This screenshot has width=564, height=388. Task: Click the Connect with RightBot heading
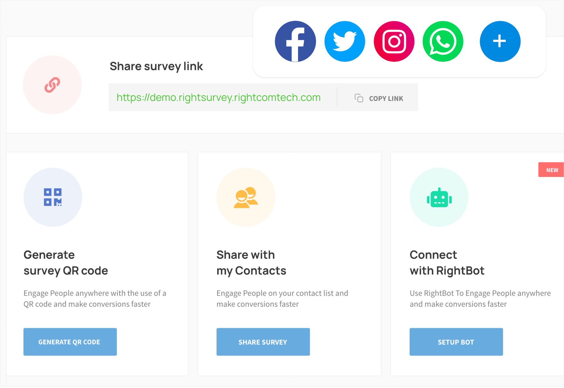coord(447,263)
